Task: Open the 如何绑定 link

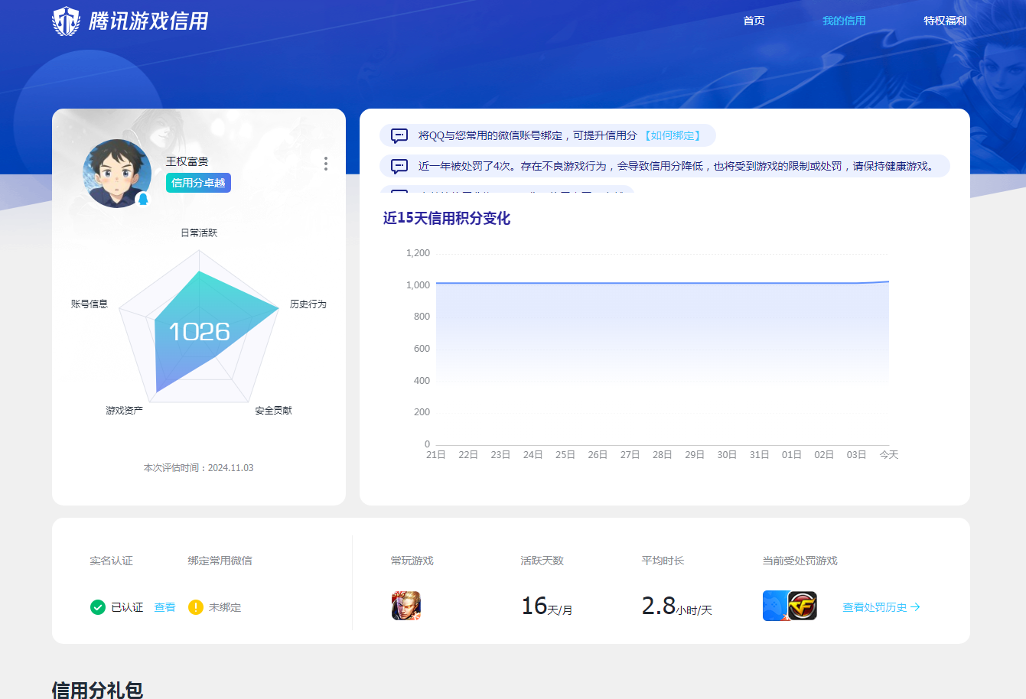Action: click(673, 135)
